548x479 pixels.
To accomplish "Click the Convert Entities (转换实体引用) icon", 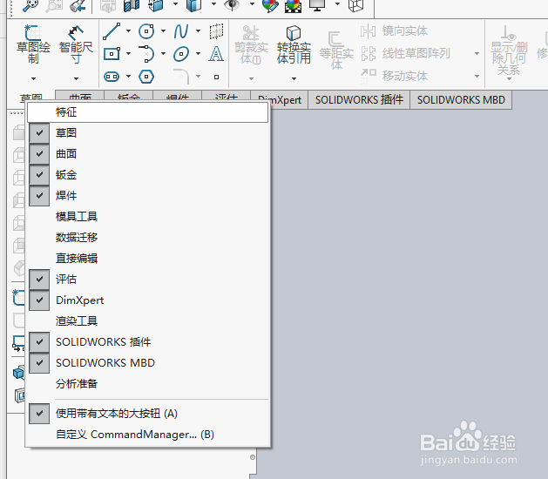I will (x=294, y=33).
